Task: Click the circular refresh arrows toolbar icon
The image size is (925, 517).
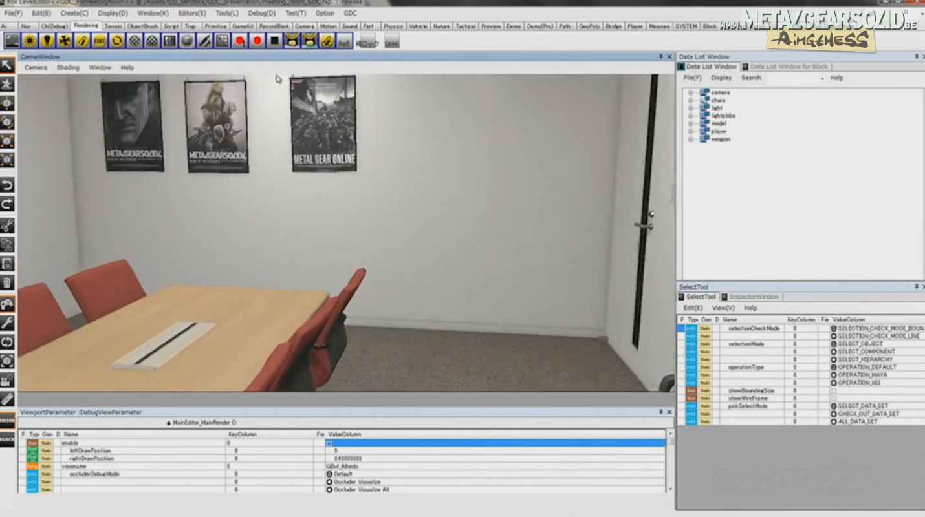Action: pos(116,41)
